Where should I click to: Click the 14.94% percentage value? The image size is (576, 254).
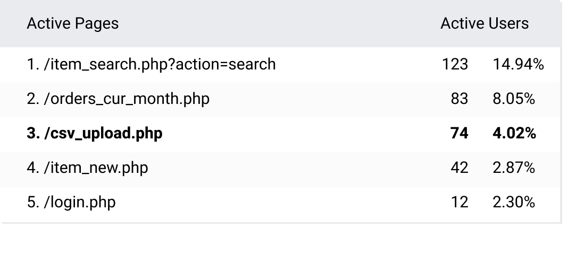tap(518, 65)
